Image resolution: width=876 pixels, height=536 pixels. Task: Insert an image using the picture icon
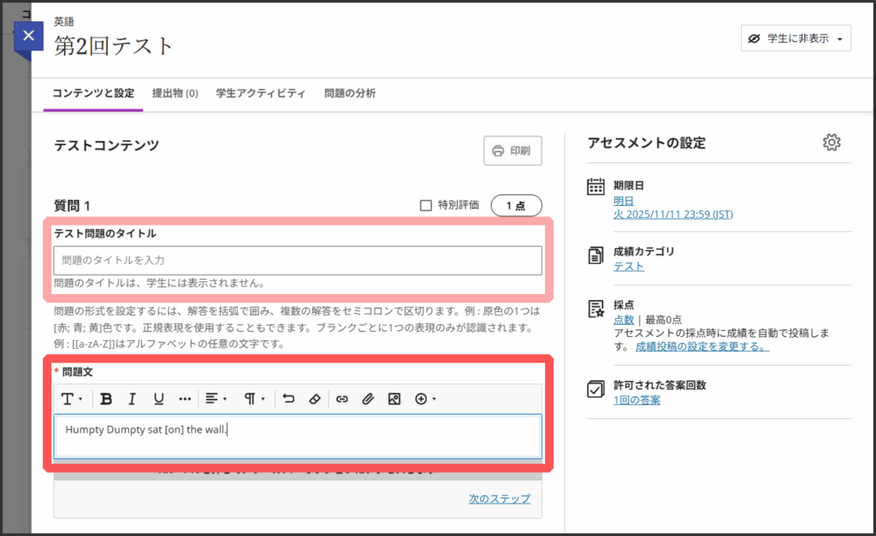(x=394, y=398)
